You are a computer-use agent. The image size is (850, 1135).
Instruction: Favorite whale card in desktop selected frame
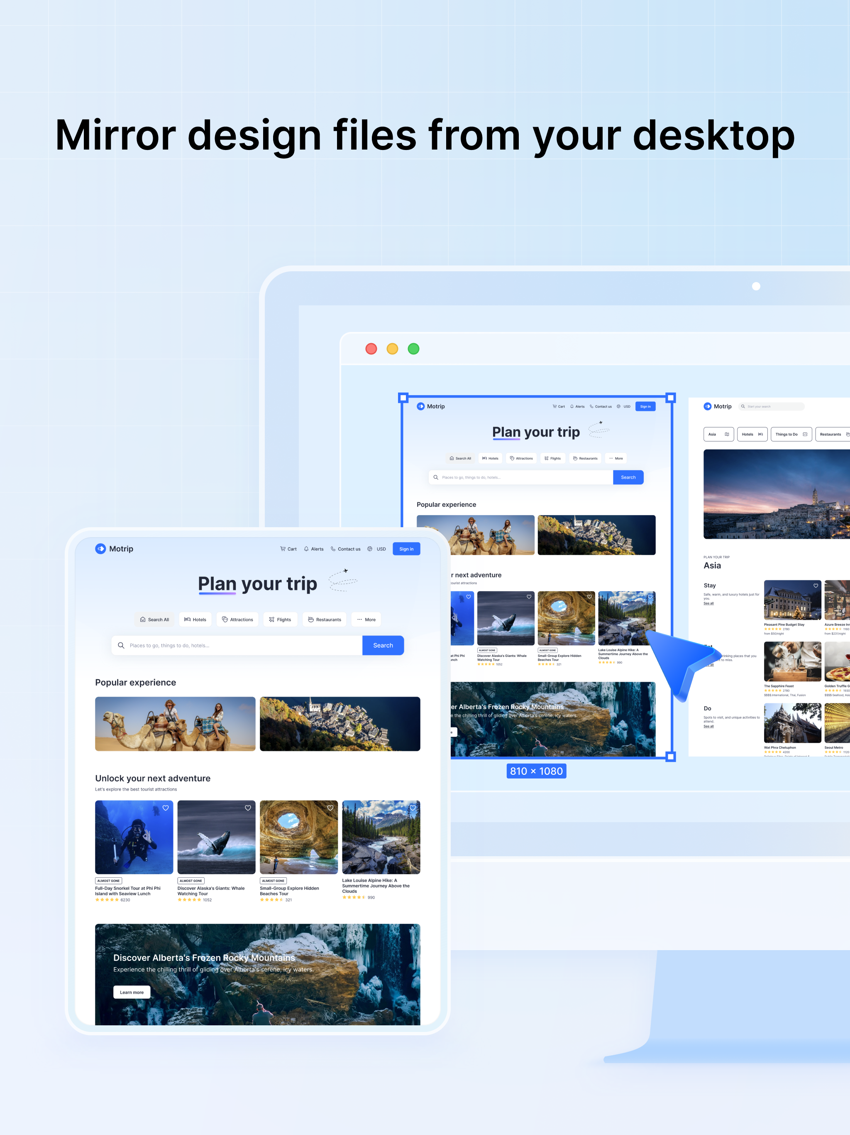pyautogui.click(x=529, y=597)
